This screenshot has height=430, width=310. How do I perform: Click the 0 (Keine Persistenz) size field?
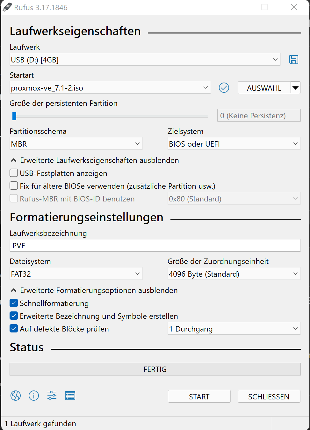(259, 115)
